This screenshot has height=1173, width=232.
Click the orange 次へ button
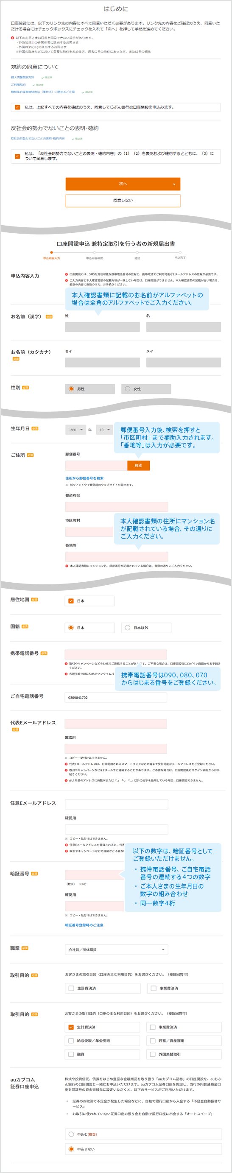tap(123, 184)
